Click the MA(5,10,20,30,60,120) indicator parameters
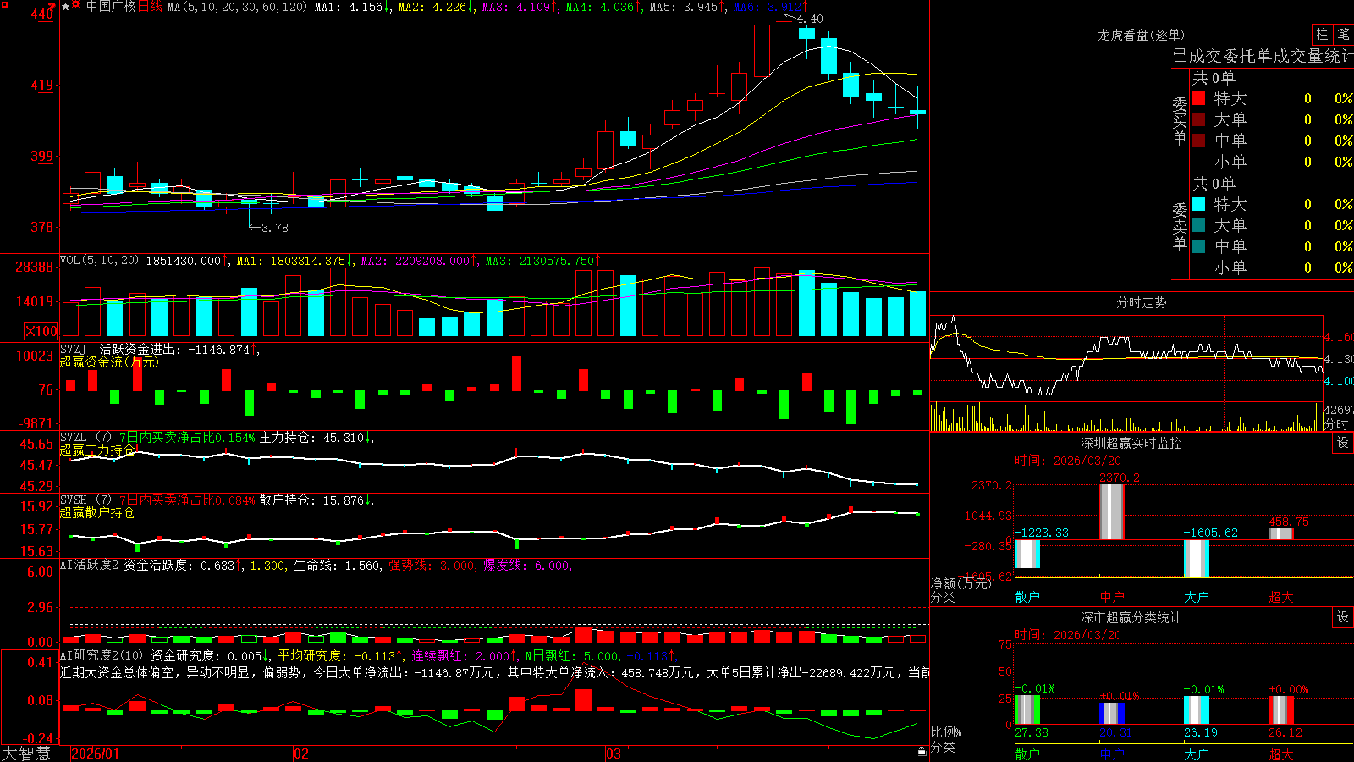The height and width of the screenshot is (762, 1354). point(237,7)
